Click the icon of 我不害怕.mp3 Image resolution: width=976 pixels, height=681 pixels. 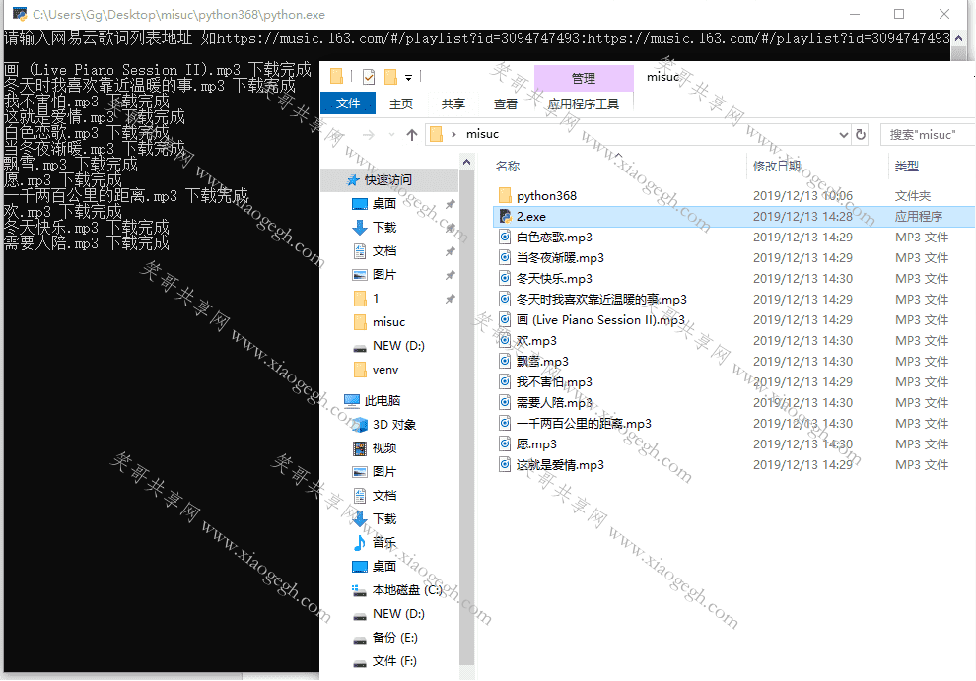coord(505,381)
